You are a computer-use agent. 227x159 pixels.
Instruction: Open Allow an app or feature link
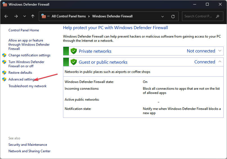29,44
